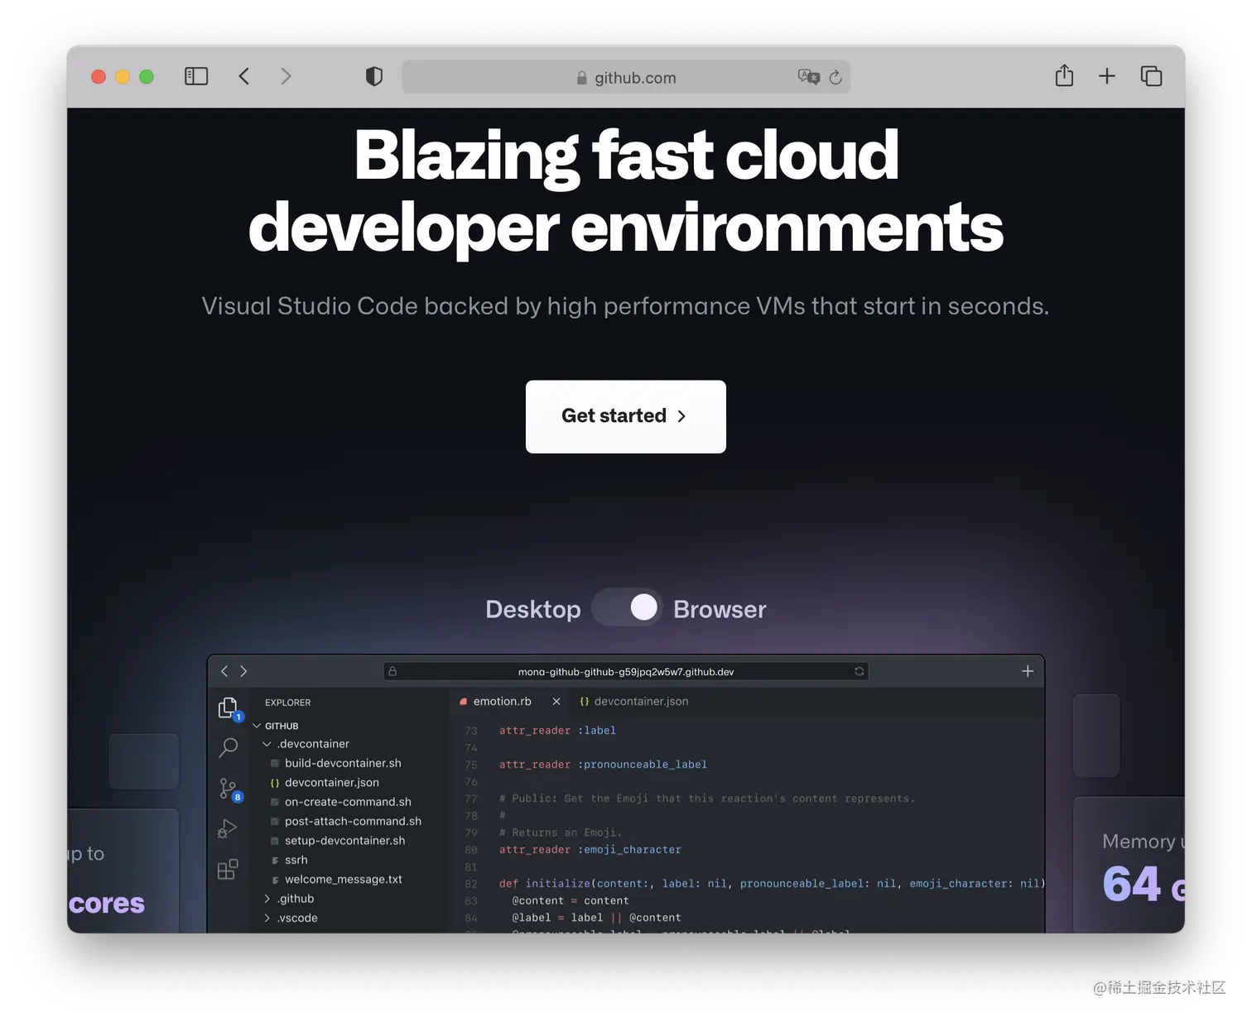The image size is (1252, 1022).
Task: Click code line 'attr_reader :emoji_character'
Action: pos(590,850)
